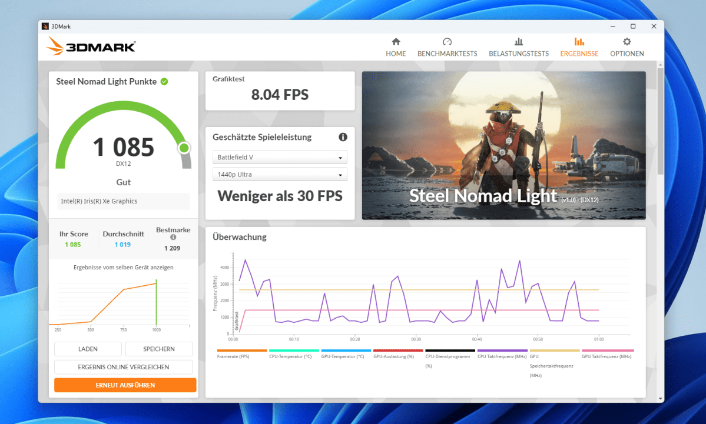
Task: Click the 3DMark logo in header
Action: coord(91,46)
